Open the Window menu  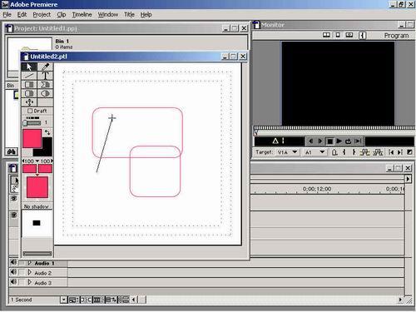[x=108, y=15]
